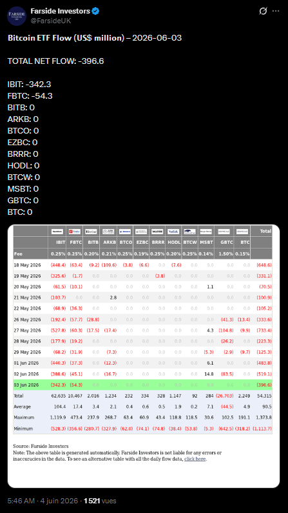288x513 pixels.
Task: Select the "FBTC: -54.3" line in the post
Action: point(30,96)
